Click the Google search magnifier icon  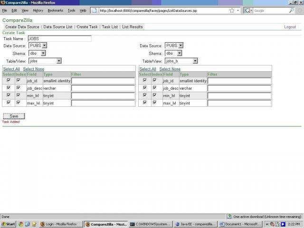point(291,10)
